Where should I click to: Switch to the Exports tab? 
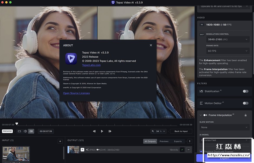[178, 141]
